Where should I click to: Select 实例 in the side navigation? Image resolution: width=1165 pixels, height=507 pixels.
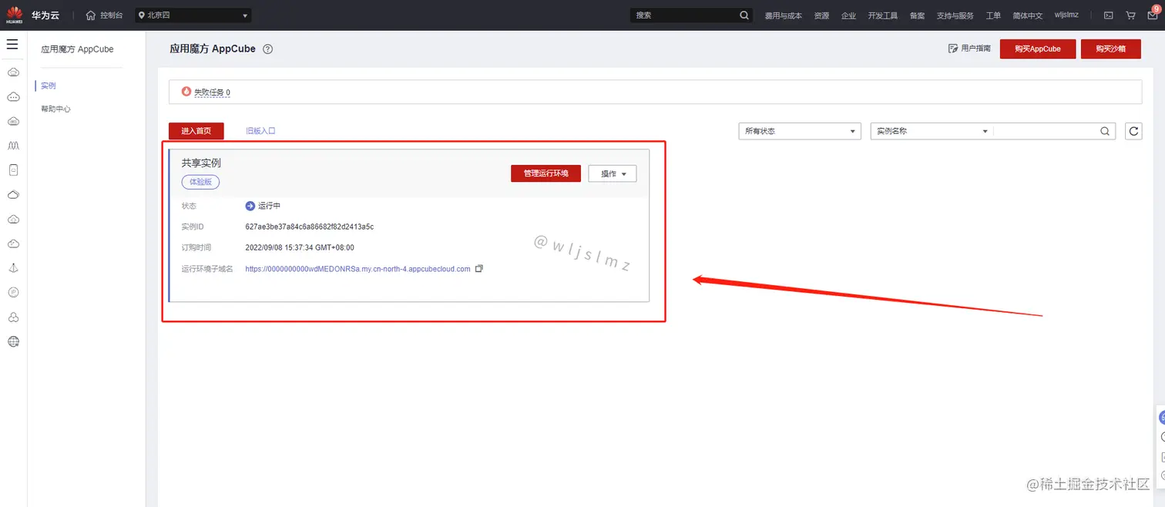coord(49,86)
